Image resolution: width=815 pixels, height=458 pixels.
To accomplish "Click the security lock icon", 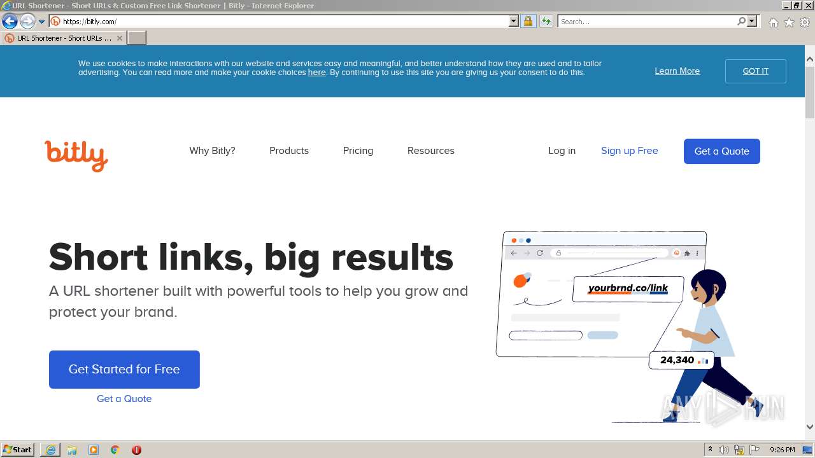I will tap(528, 22).
